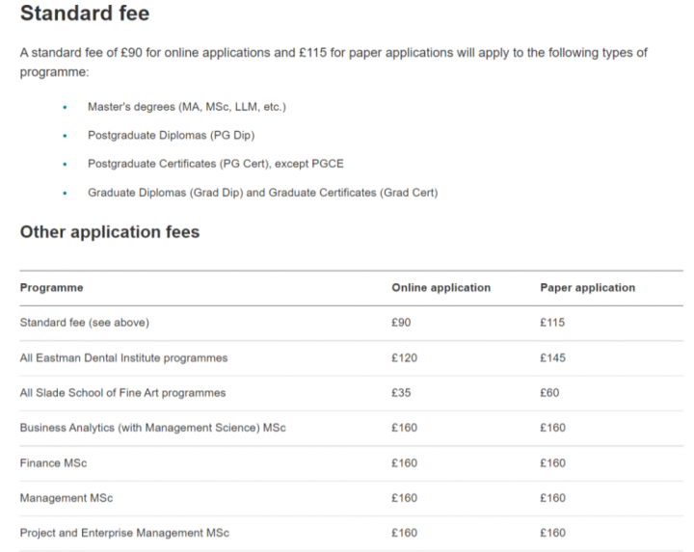This screenshot has width=694, height=552.
Task: Click the "Other application fees" heading
Action: pos(110,232)
